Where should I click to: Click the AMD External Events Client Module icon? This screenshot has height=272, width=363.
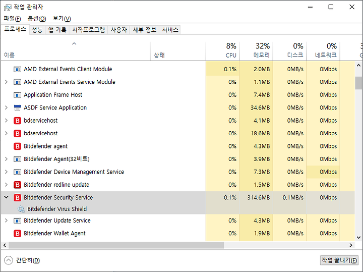17,69
